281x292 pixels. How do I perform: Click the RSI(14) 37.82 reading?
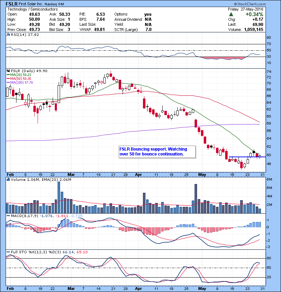[x=25, y=34]
